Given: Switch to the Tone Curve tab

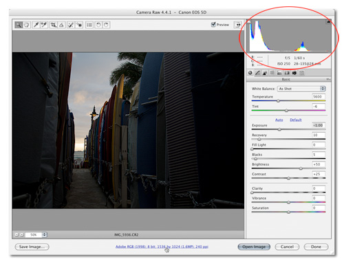Looking at the screenshot, I should 257,73.
